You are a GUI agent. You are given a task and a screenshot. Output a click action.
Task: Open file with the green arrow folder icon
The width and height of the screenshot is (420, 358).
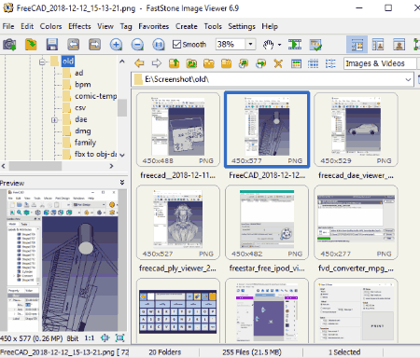click(31, 45)
